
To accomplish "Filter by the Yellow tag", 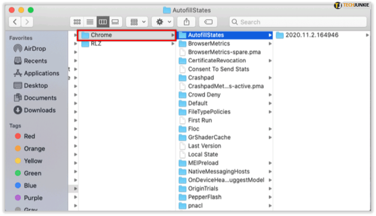I will coord(28,161).
